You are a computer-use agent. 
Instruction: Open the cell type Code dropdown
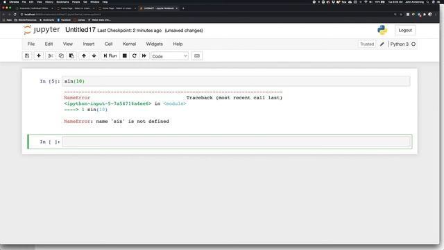coord(169,56)
